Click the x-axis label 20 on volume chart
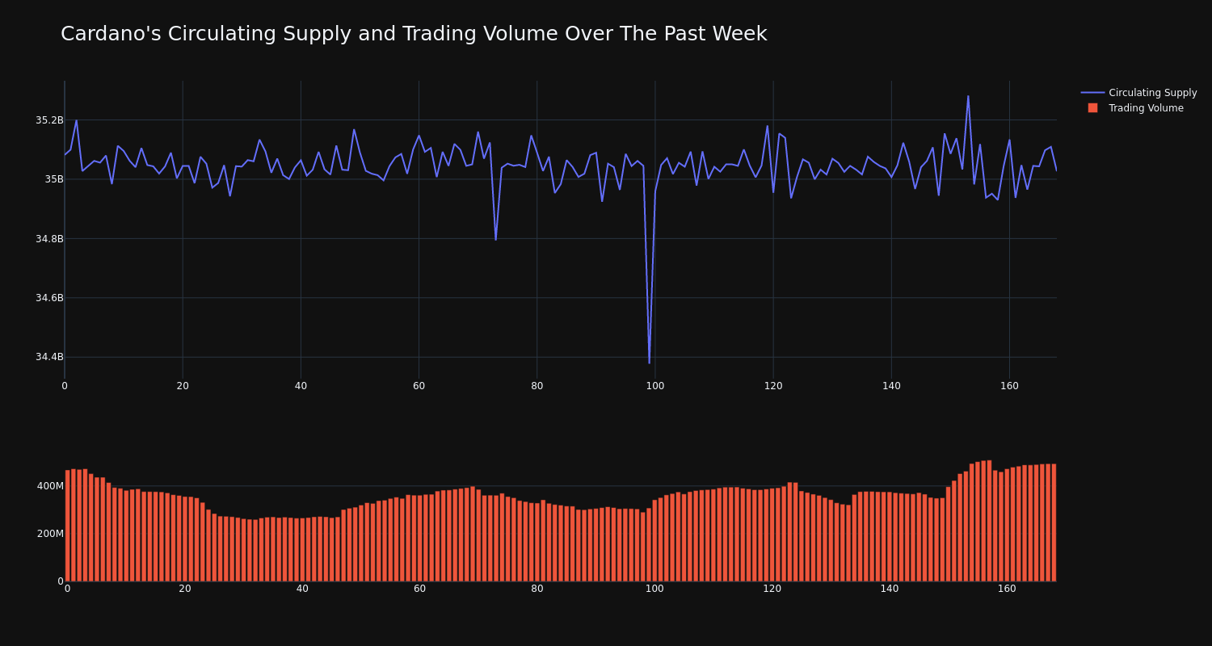 point(185,589)
